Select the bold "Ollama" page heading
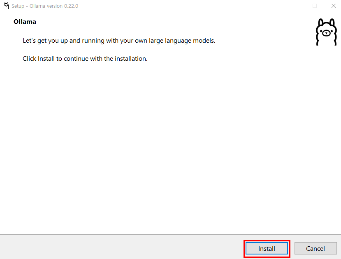 pos(25,22)
